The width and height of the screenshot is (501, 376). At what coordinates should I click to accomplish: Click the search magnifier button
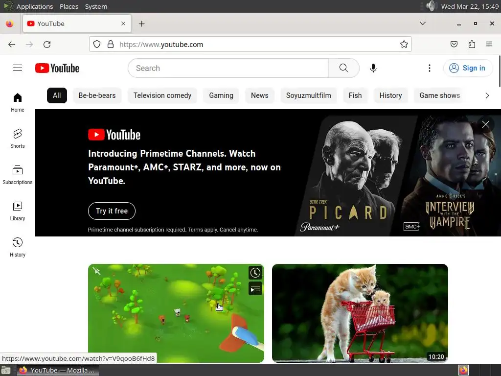pyautogui.click(x=344, y=68)
